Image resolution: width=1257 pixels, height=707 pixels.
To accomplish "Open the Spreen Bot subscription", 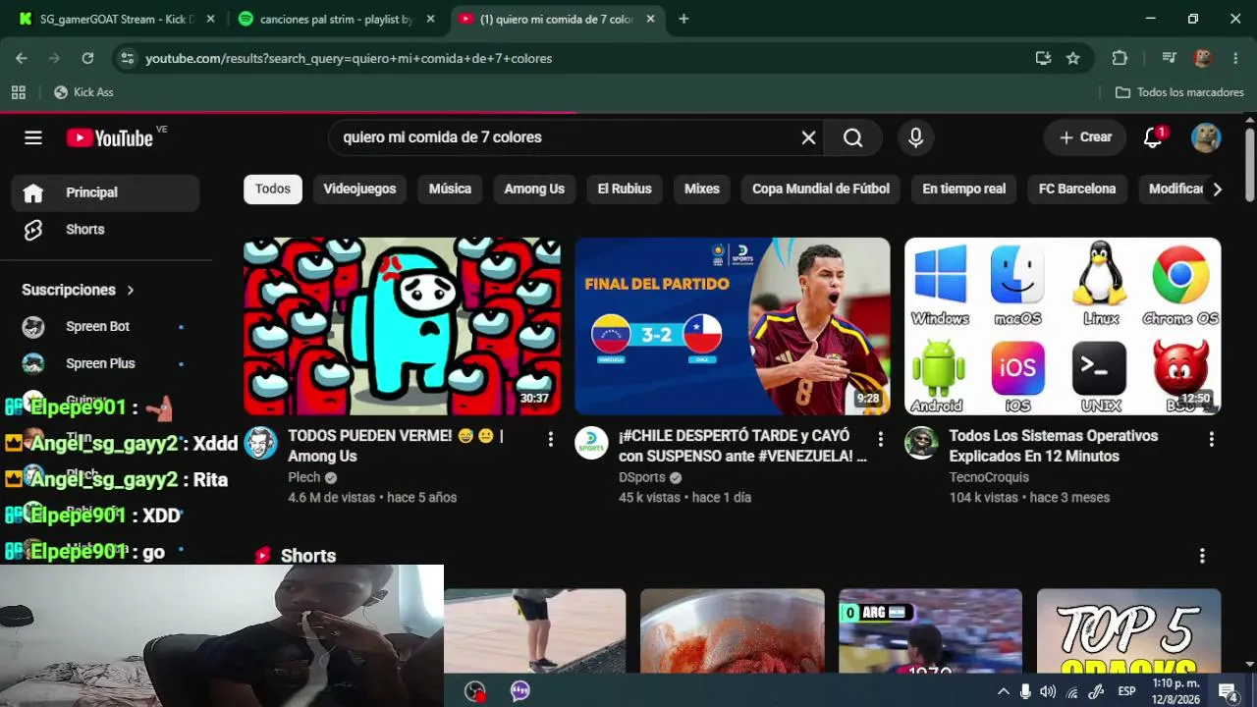I will (105, 327).
